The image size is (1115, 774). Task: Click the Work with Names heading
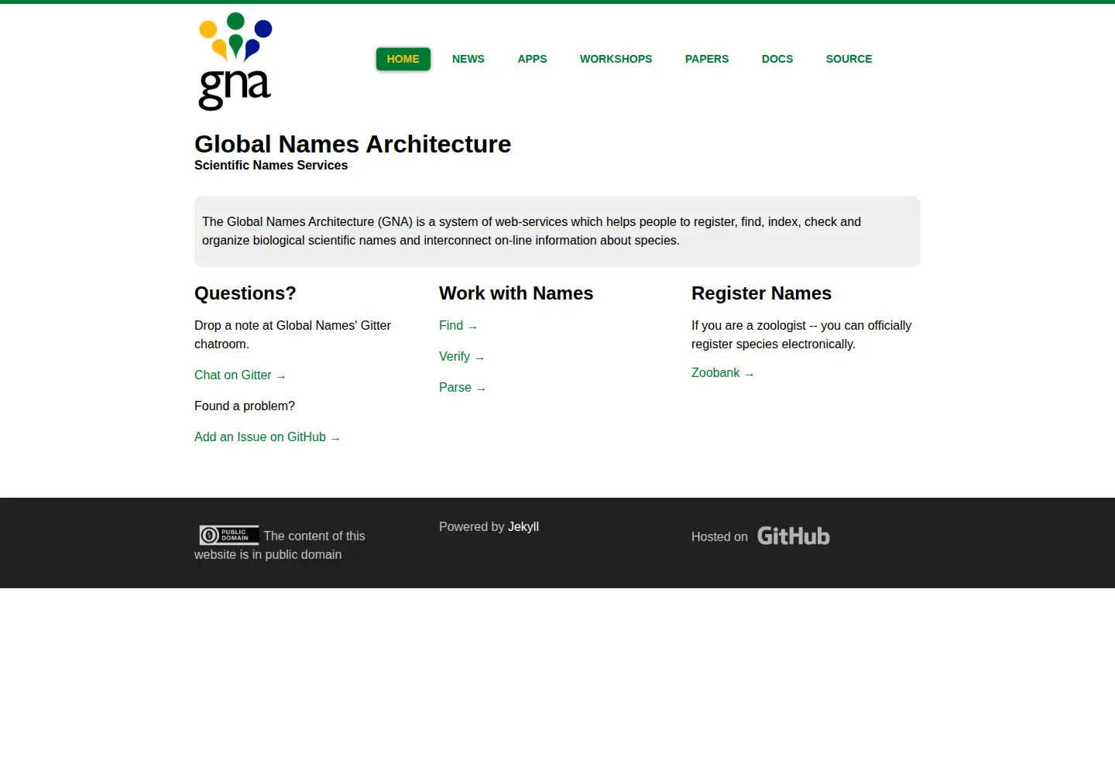click(x=516, y=293)
